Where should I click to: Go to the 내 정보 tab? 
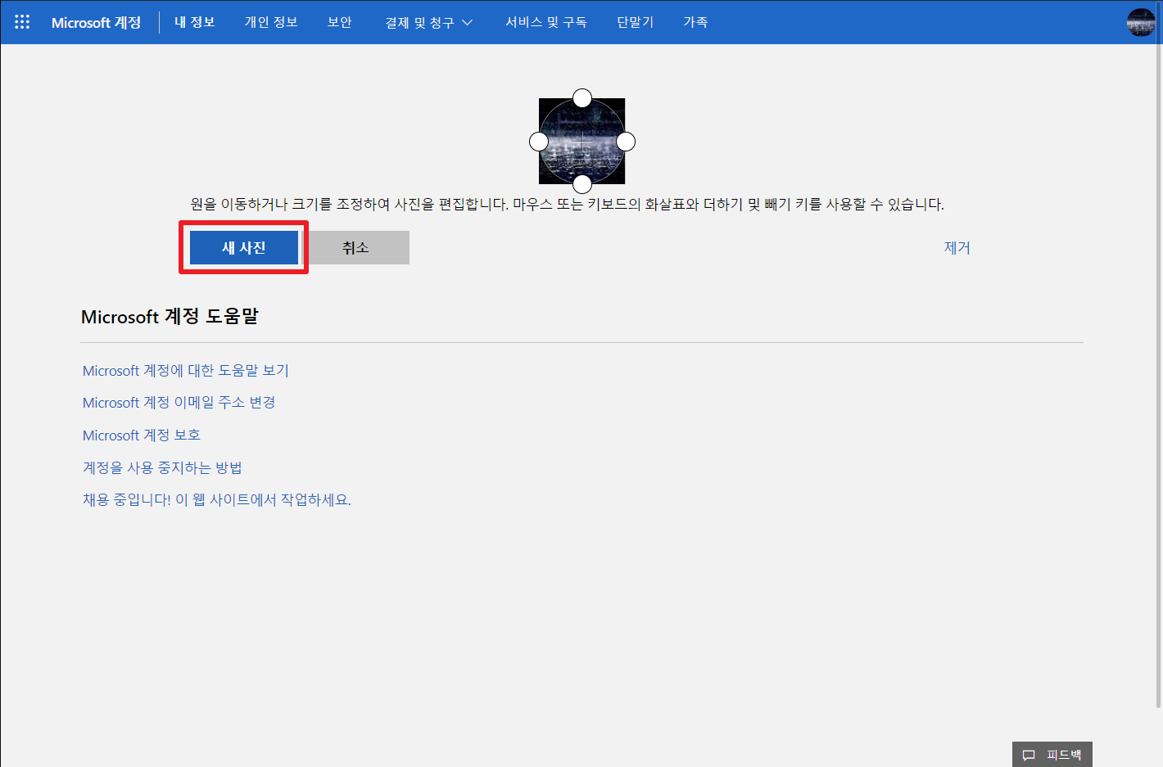(x=195, y=22)
